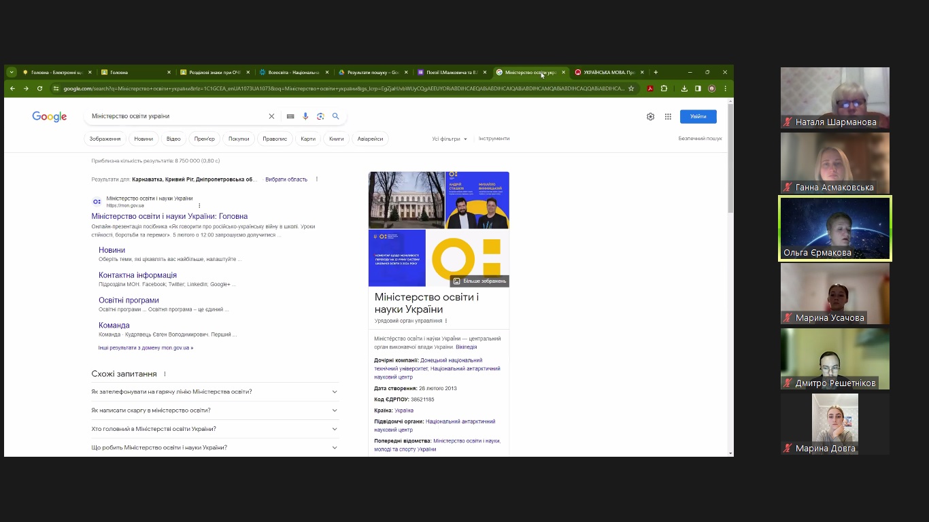Filter results by Карти

click(x=308, y=139)
